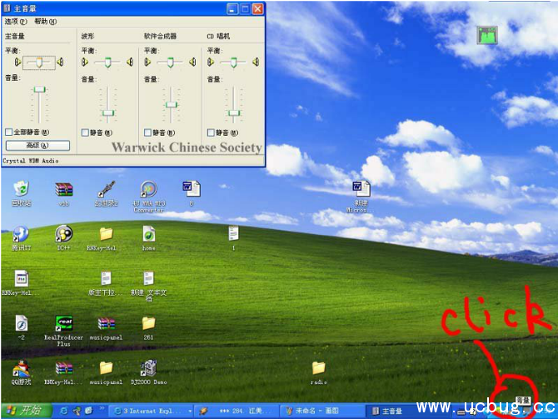This screenshot has height=419, width=558.
Task: Select the IC++ shortcut icon
Action: coord(63,238)
